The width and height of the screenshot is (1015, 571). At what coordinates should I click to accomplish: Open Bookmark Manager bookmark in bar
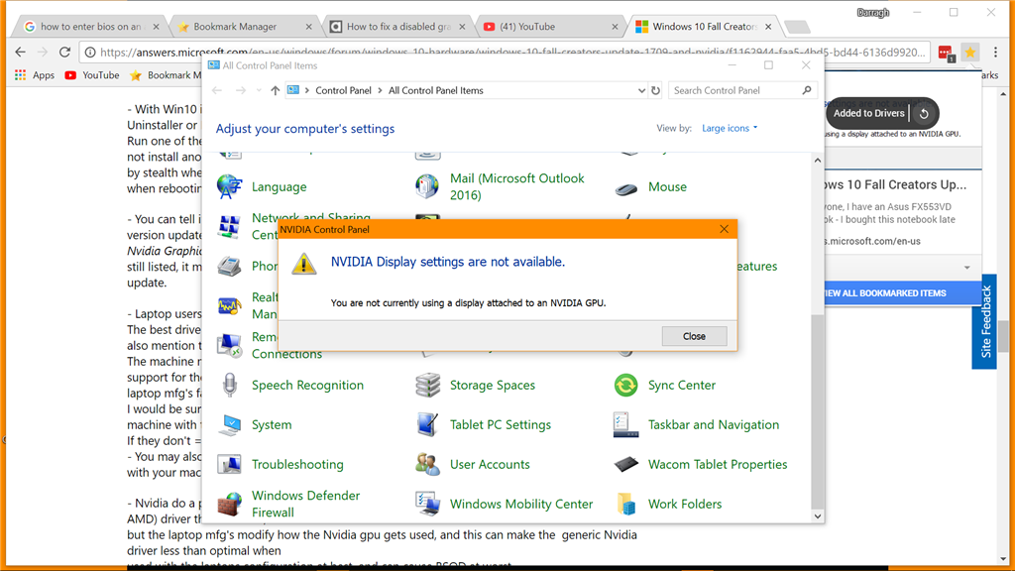(166, 75)
